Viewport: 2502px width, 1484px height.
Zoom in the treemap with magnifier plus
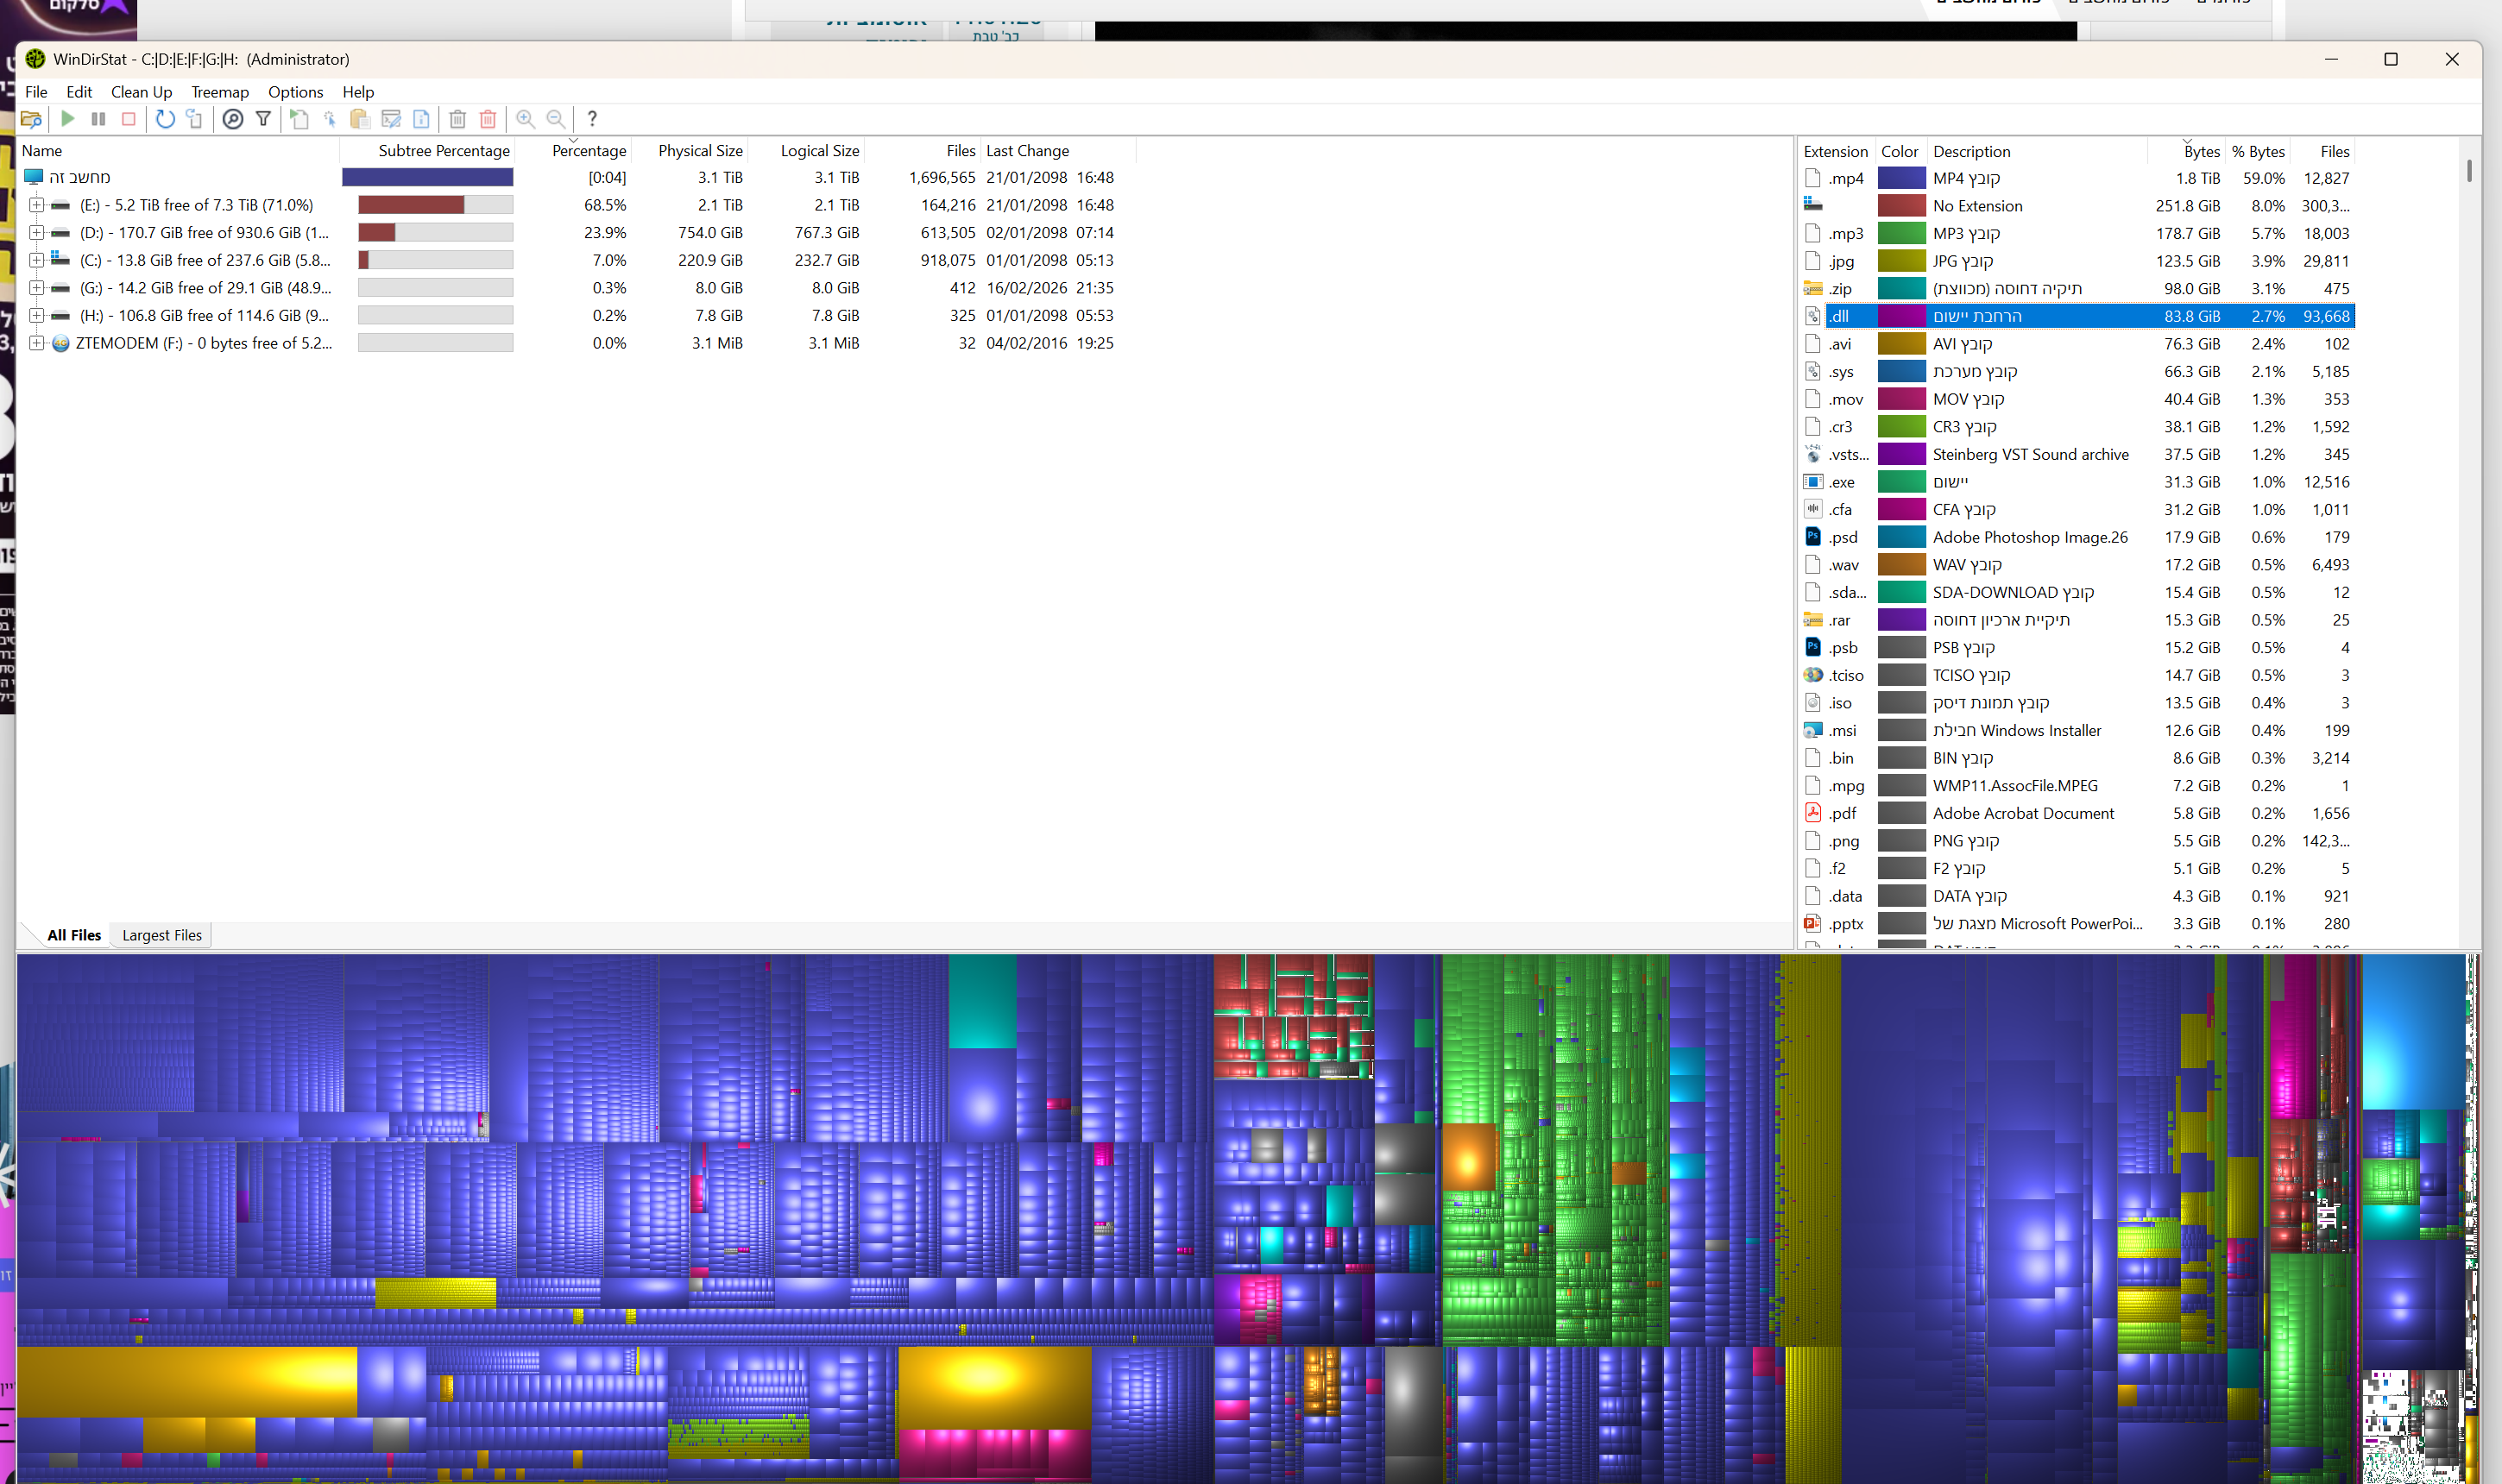(525, 119)
